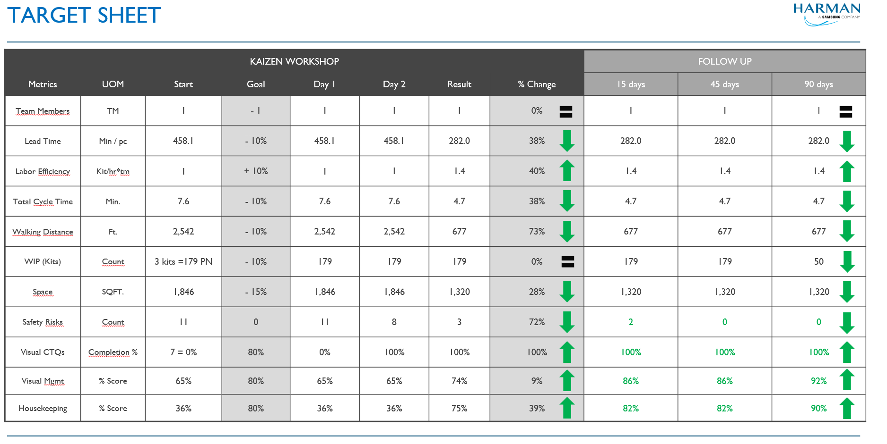Click the 45 days column header
The image size is (887, 444).
point(724,84)
